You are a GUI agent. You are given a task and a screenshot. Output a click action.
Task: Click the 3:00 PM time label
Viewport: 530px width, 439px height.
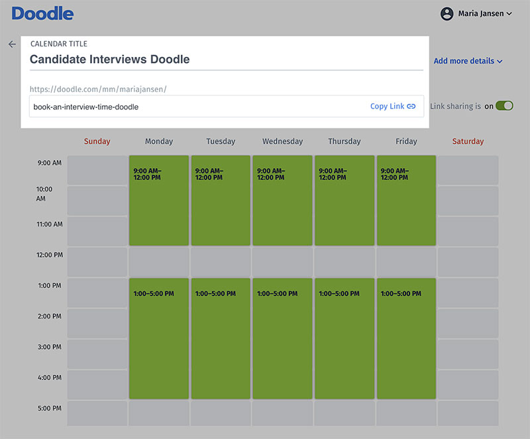pos(49,347)
